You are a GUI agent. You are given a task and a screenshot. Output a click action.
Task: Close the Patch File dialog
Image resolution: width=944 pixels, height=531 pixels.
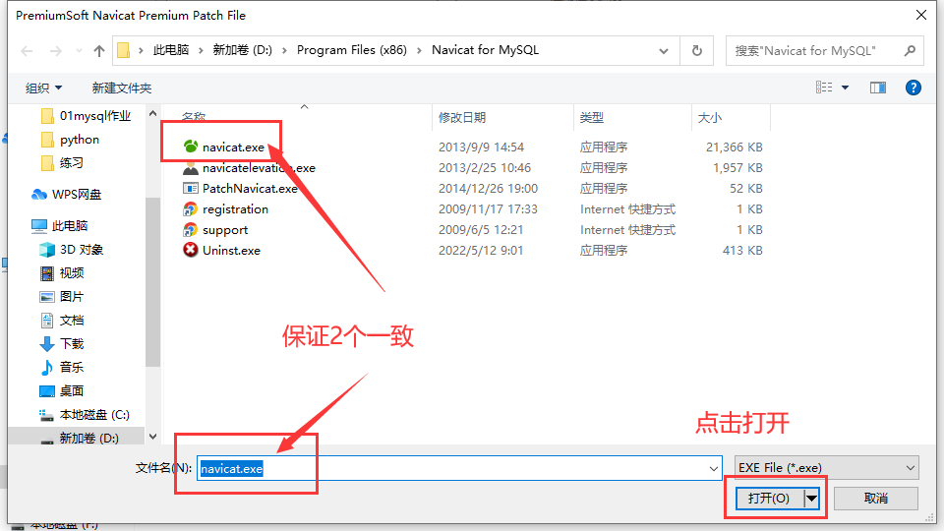pyautogui.click(x=921, y=15)
